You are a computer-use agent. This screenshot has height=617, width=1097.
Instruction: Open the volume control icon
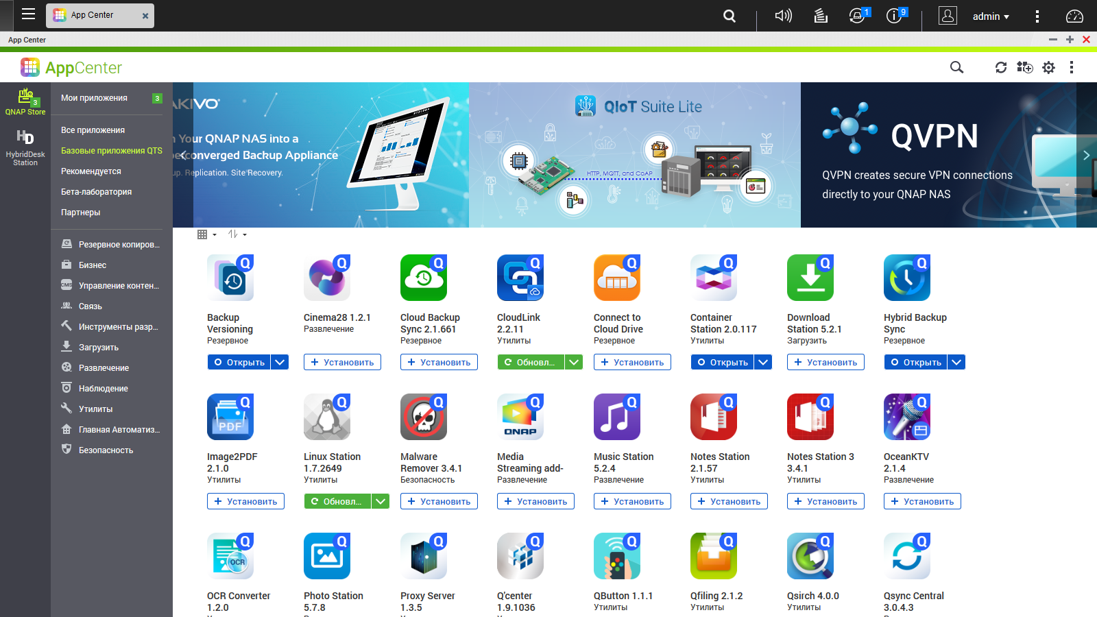click(783, 16)
